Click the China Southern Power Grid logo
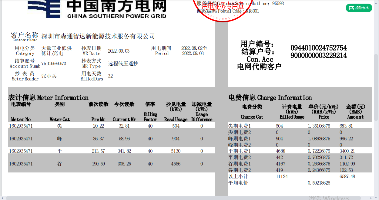379x200 pixels. (x=97, y=9)
